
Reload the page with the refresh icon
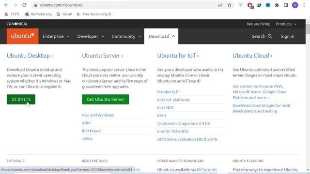pyautogui.click(x=24, y=5)
